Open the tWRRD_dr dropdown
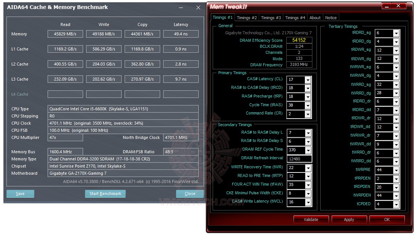 tap(396, 153)
